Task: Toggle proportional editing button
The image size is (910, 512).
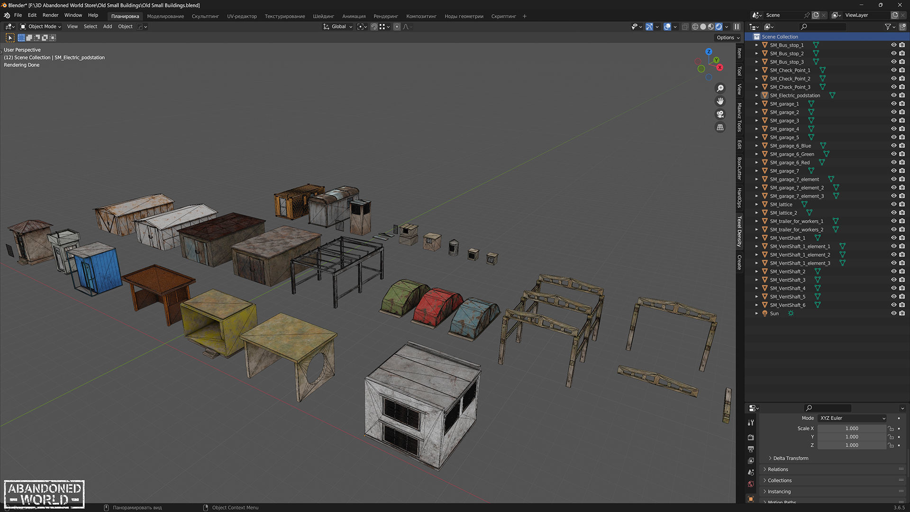Action: [x=397, y=27]
